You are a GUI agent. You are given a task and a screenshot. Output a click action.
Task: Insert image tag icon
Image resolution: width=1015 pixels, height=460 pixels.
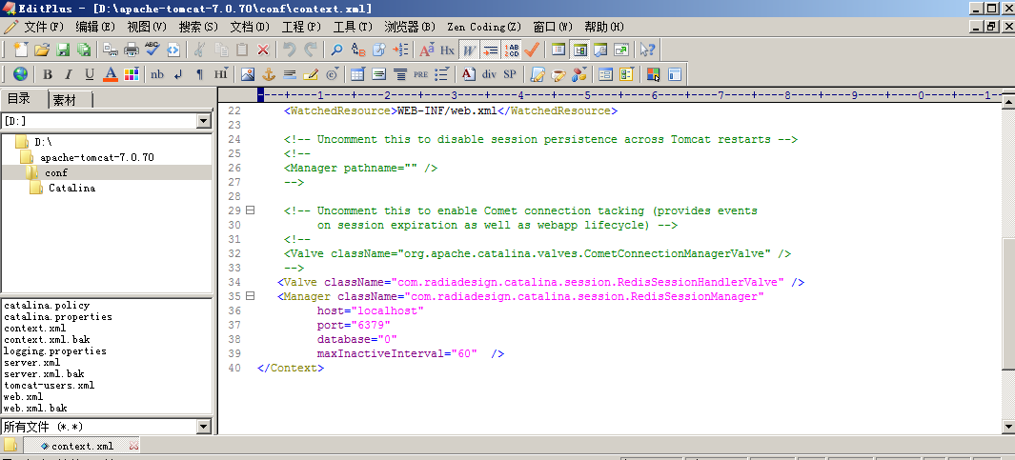click(247, 73)
